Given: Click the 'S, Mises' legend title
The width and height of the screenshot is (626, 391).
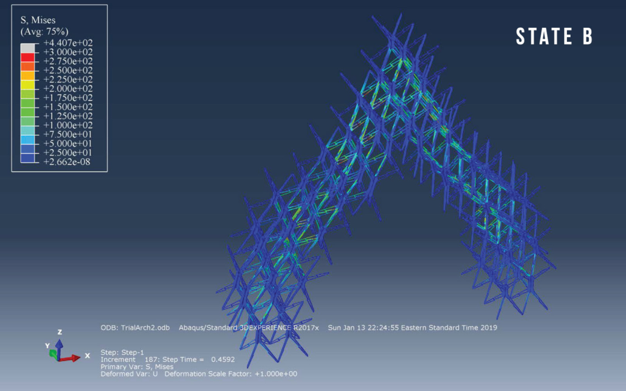Looking at the screenshot, I should pos(38,19).
